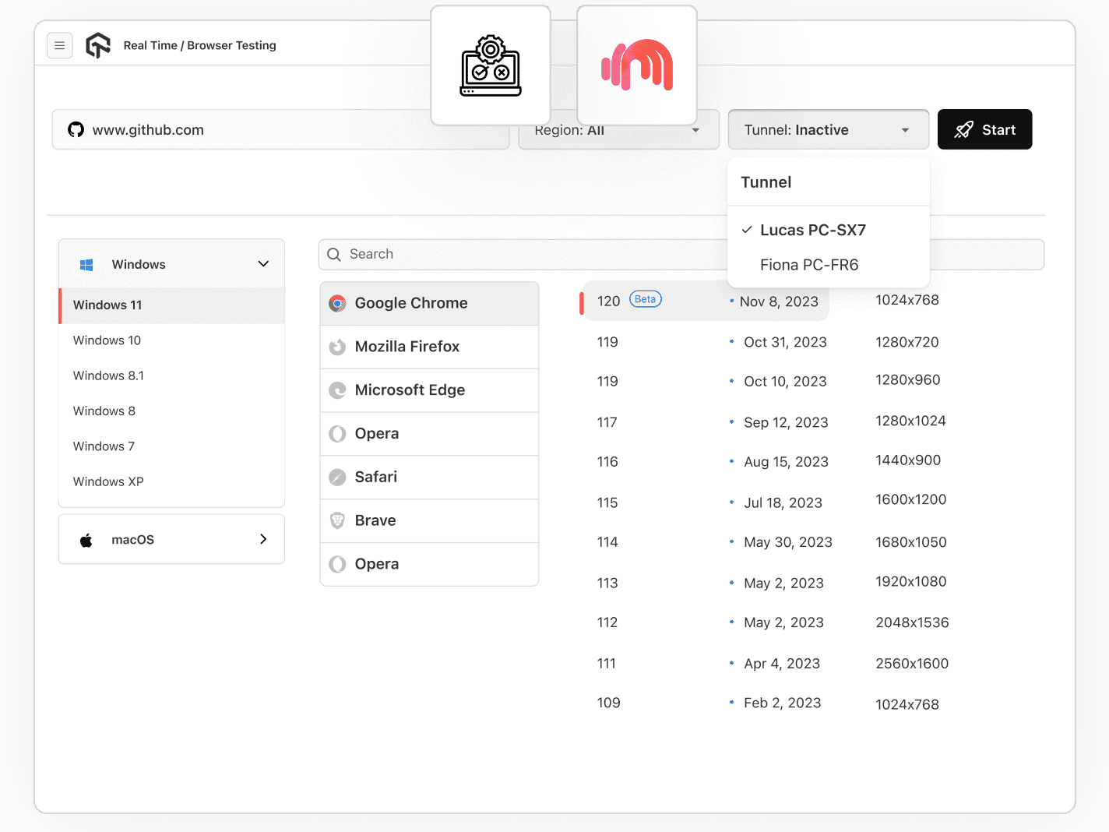Open the Tunnel: Inactive dropdown
The height and width of the screenshot is (832, 1109).
(x=828, y=129)
